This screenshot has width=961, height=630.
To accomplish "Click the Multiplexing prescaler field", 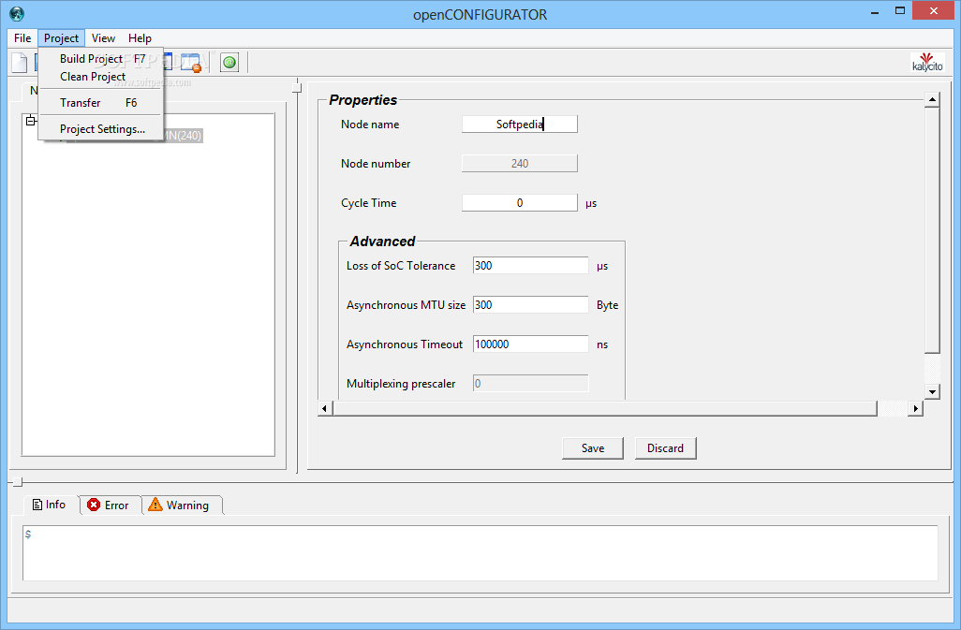I will (530, 383).
